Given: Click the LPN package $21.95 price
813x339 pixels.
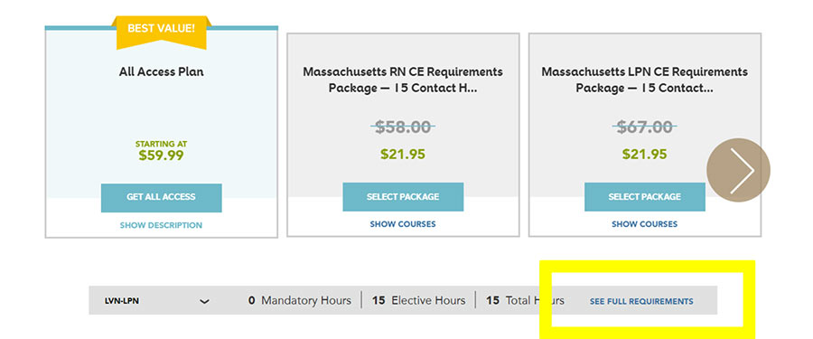Looking at the screenshot, I should tap(644, 155).
